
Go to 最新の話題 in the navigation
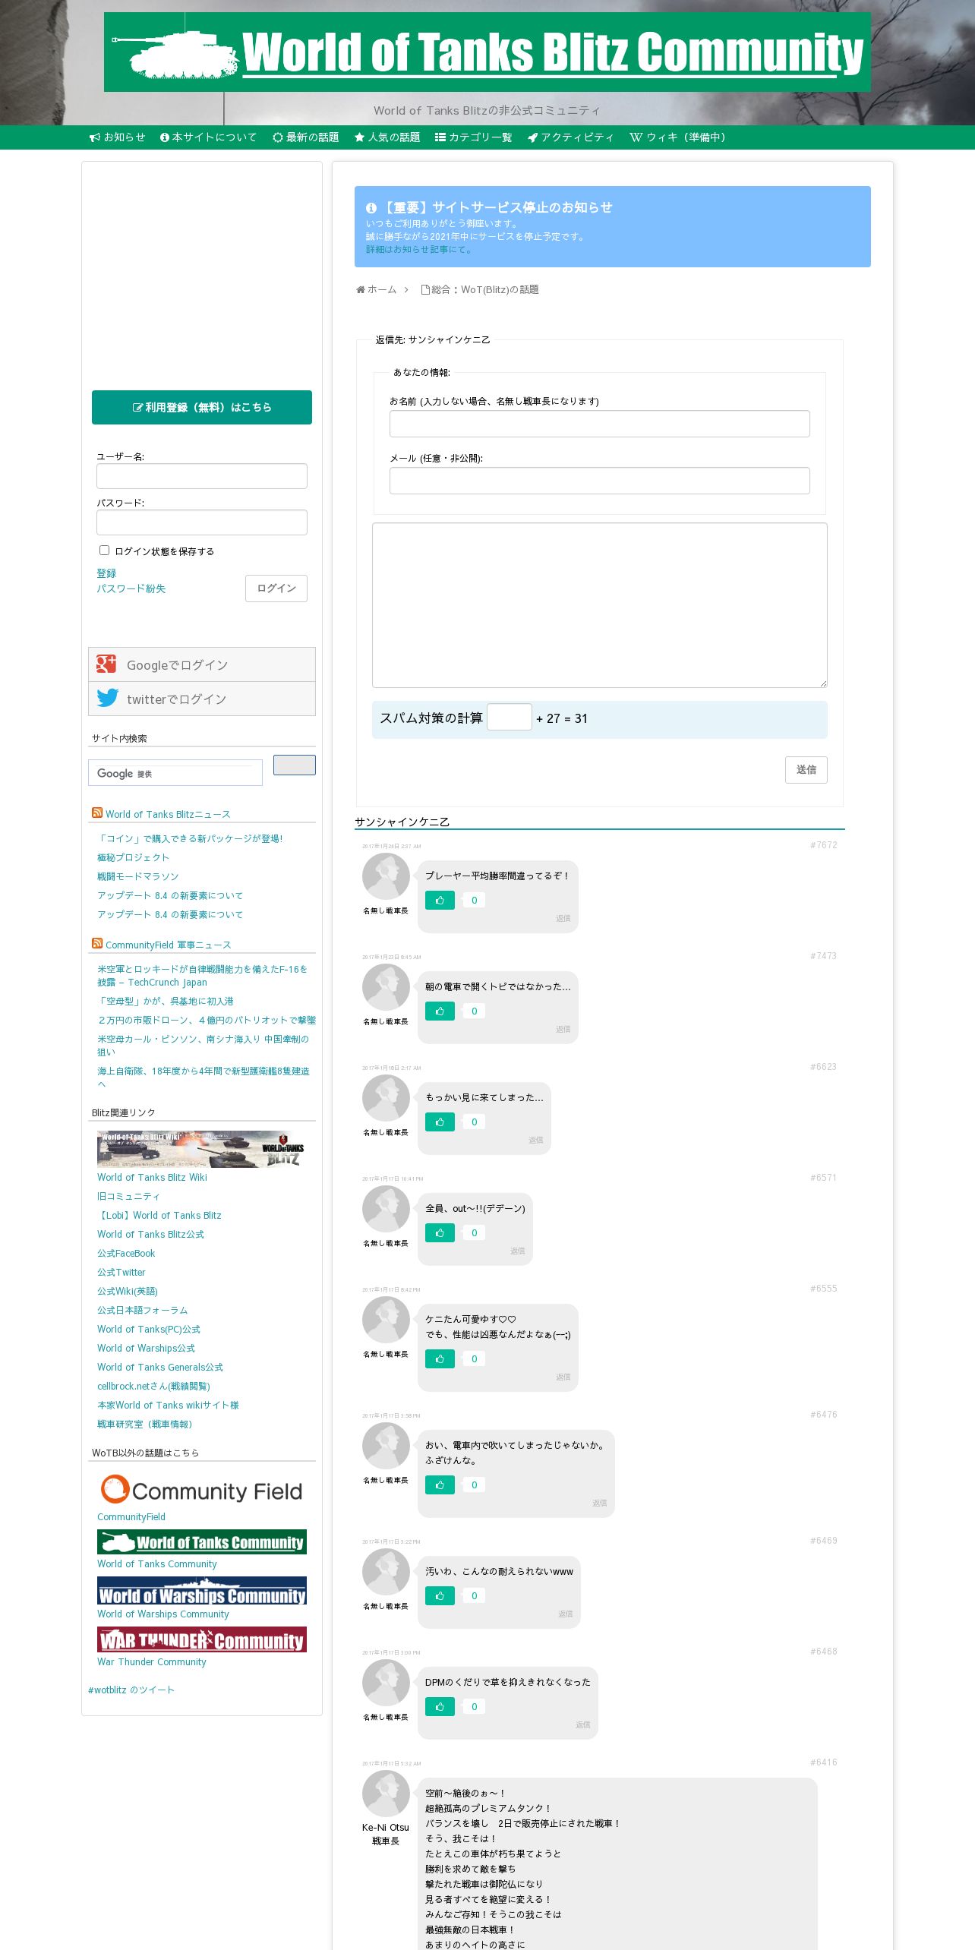(x=306, y=137)
